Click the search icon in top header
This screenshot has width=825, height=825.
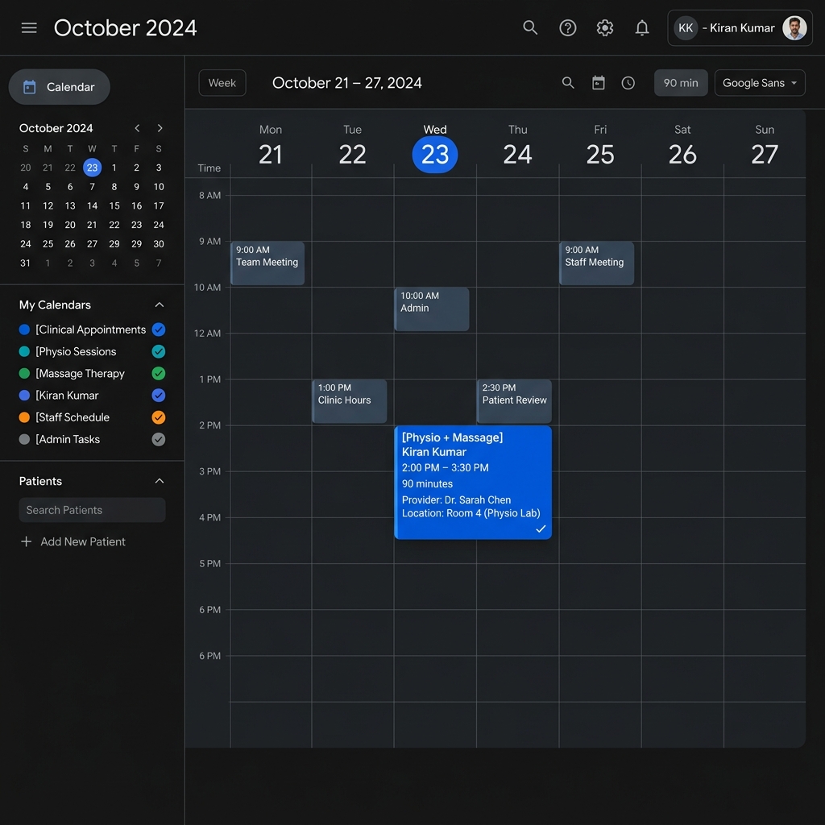[x=530, y=28]
